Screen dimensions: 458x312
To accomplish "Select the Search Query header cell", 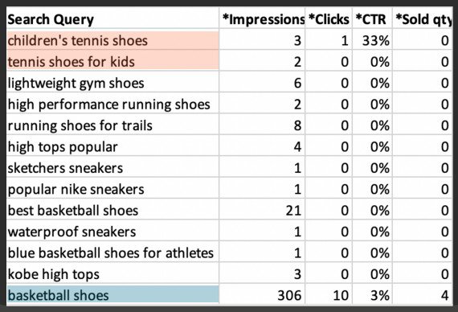I will tap(112, 18).
